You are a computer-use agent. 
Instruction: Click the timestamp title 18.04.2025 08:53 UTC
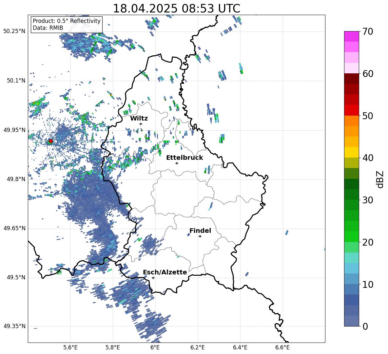[x=177, y=9]
